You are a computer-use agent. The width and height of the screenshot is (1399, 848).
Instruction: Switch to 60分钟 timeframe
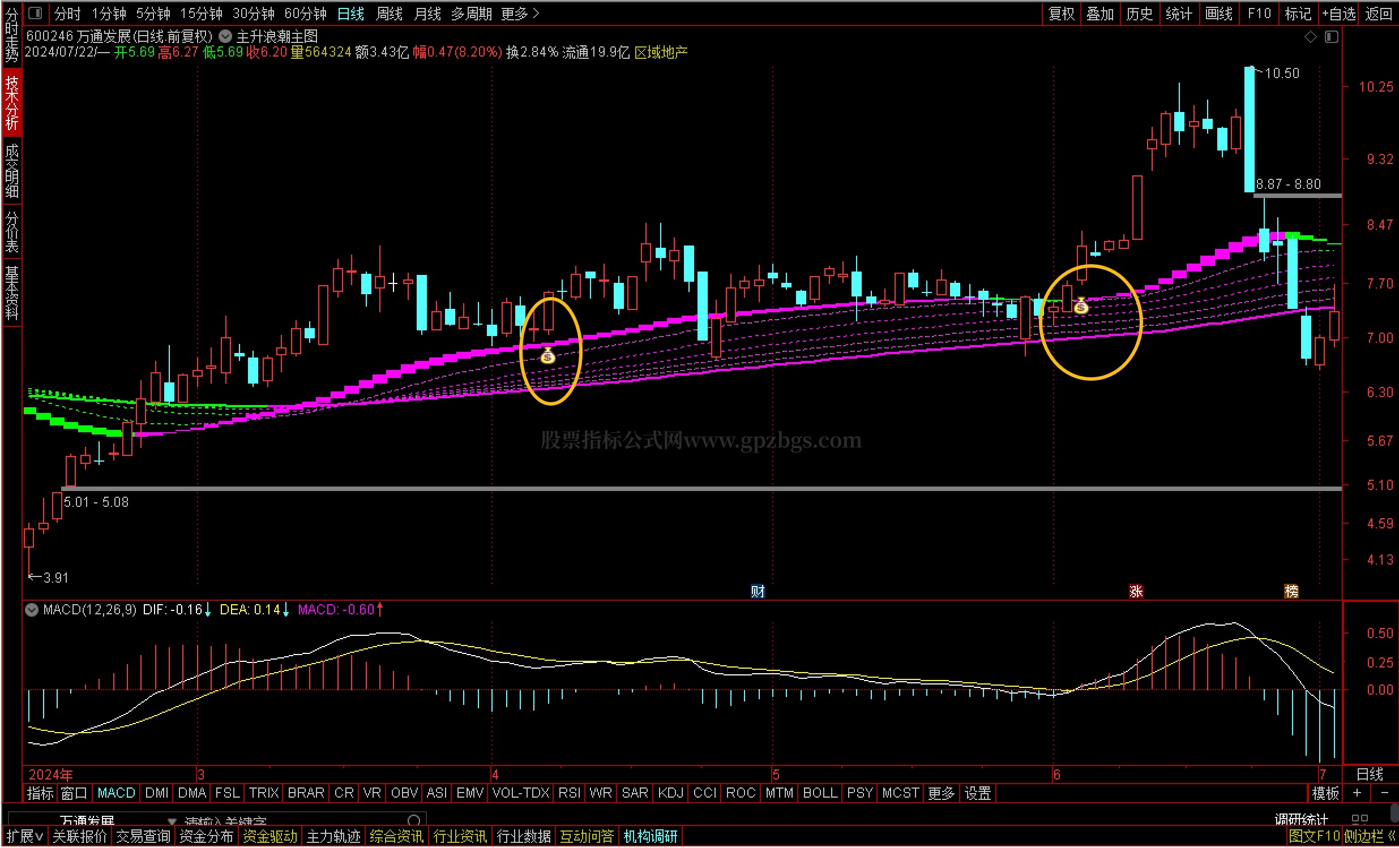pyautogui.click(x=306, y=14)
